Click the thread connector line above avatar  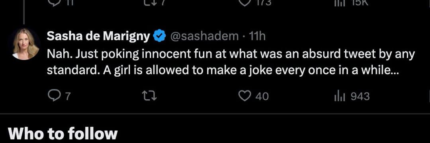(24, 12)
